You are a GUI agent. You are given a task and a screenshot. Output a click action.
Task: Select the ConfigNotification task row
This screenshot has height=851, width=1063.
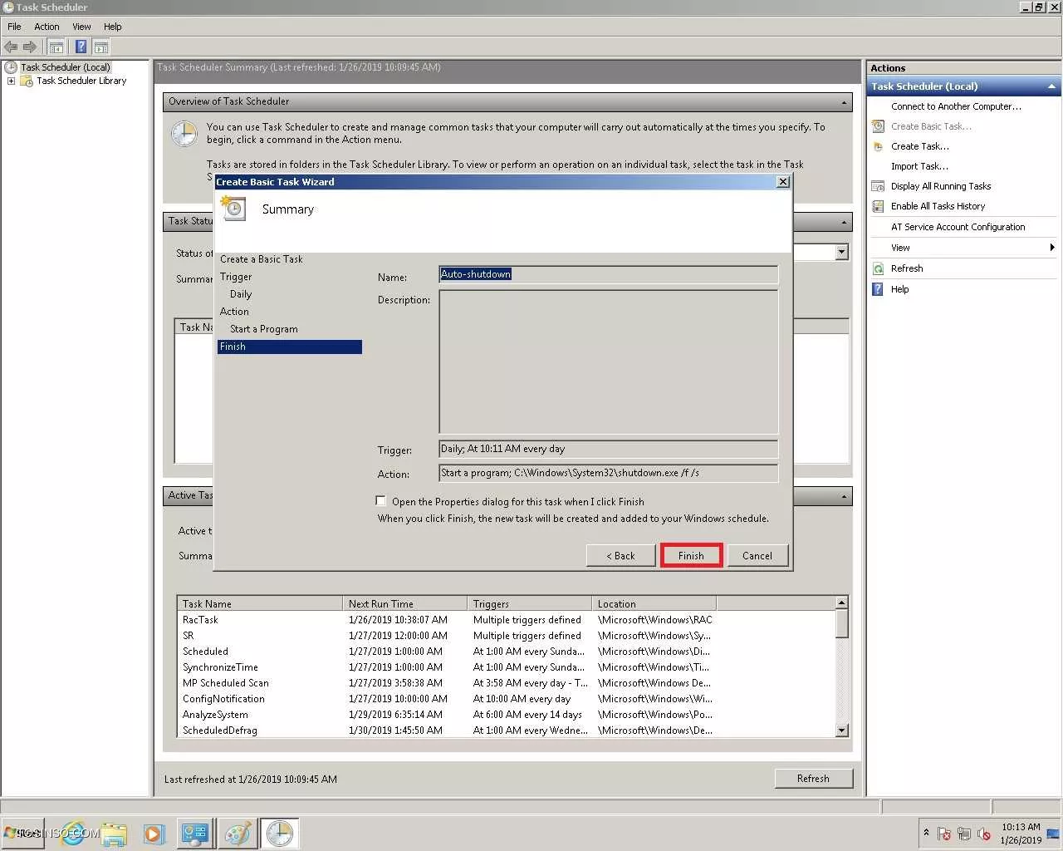click(x=507, y=699)
